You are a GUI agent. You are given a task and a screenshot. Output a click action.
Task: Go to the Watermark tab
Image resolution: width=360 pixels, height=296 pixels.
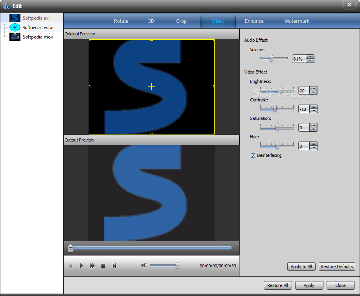pos(297,21)
